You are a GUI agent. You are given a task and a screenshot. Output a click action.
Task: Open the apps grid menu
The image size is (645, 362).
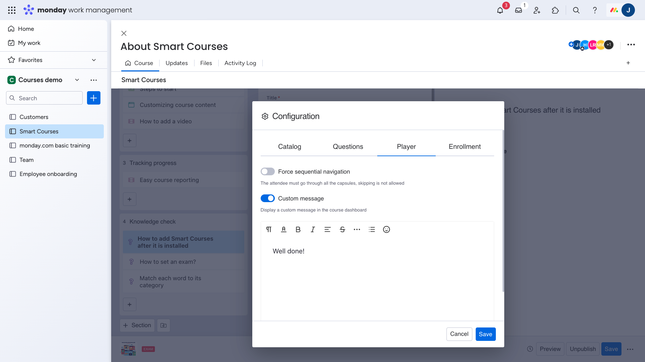click(x=12, y=10)
